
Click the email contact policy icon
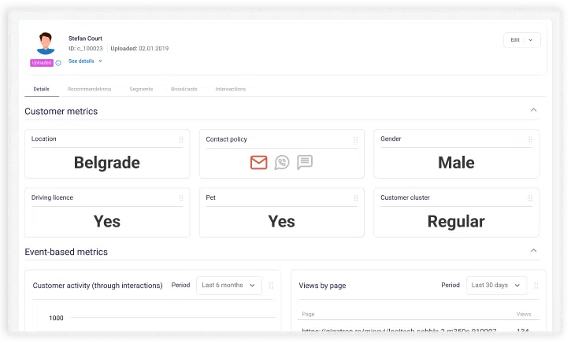259,163
